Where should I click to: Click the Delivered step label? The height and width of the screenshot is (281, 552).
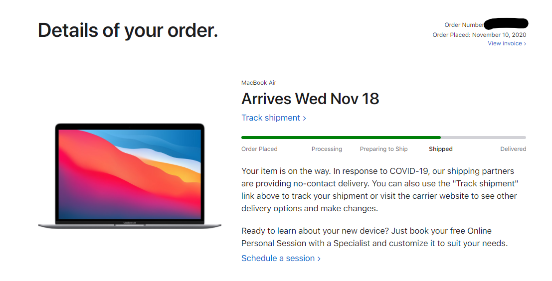pos(513,149)
